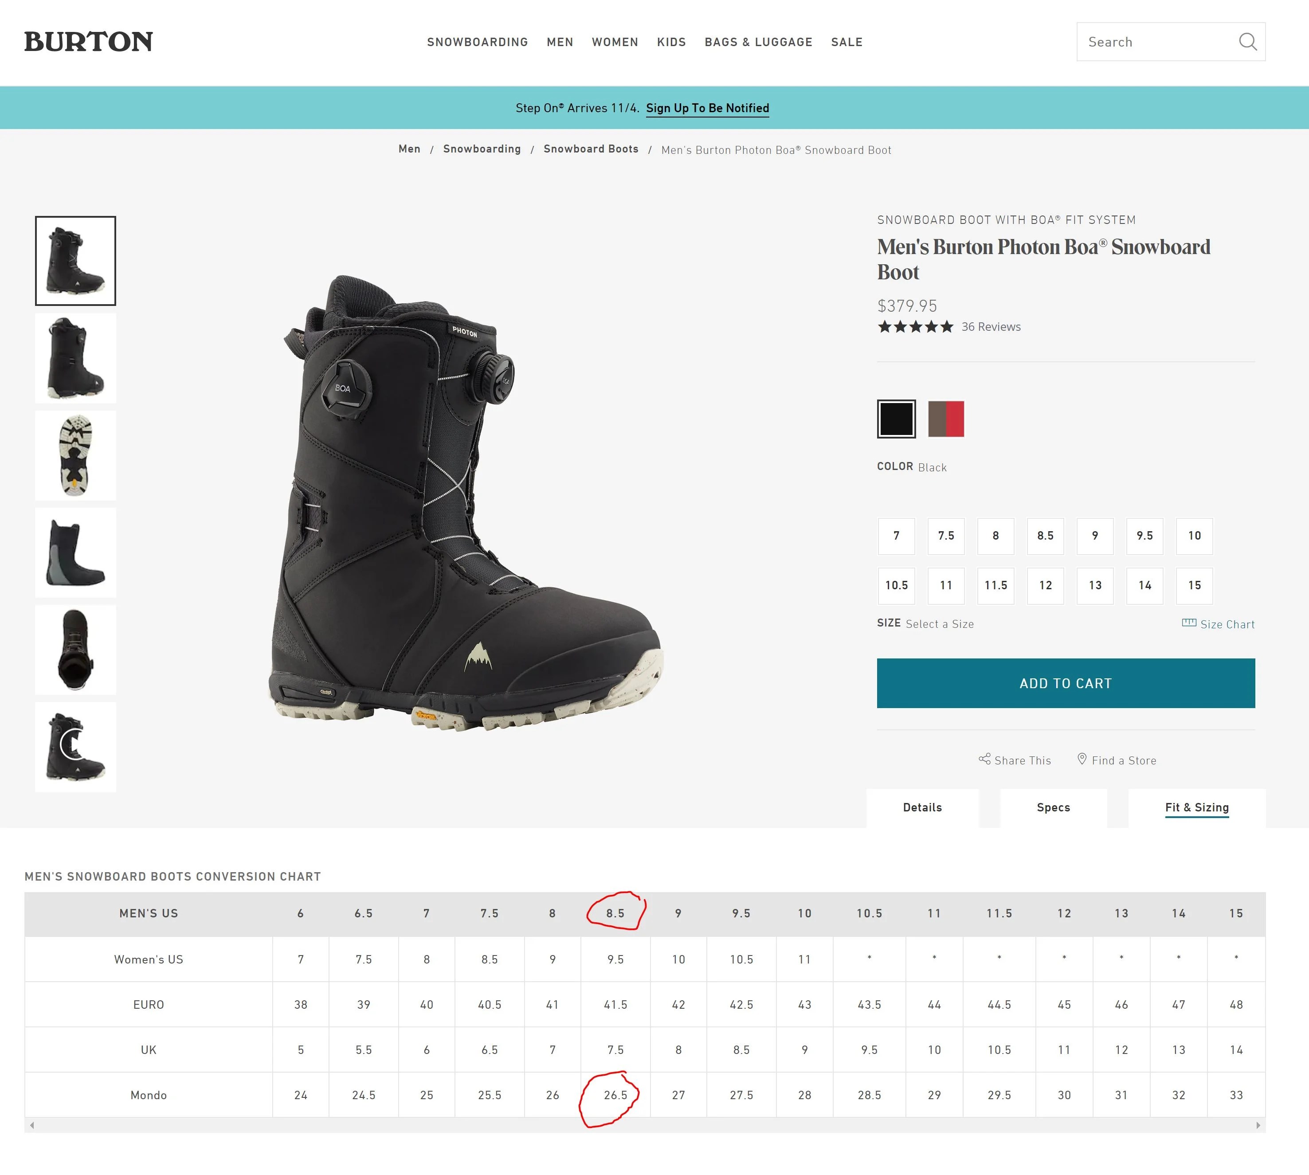Select size 8
Image resolution: width=1309 pixels, height=1175 pixels.
[996, 536]
